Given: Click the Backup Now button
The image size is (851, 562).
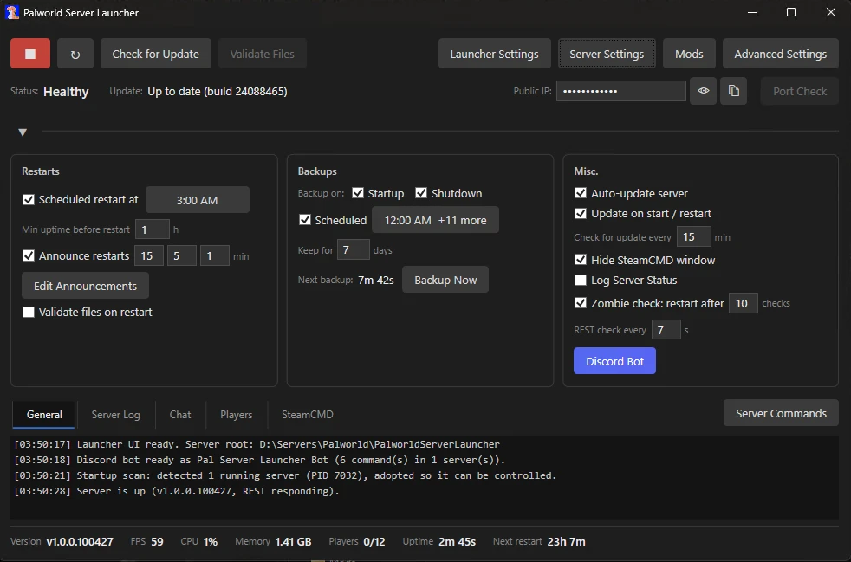Looking at the screenshot, I should point(445,280).
